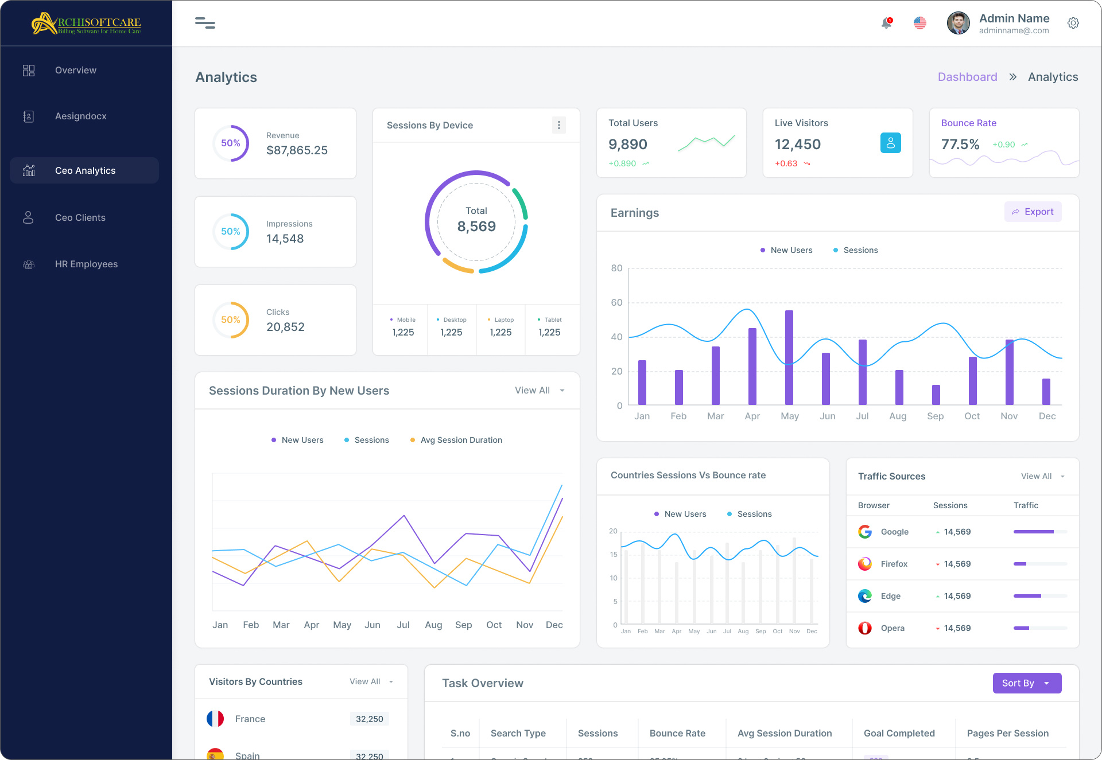Screen dimensions: 1102x760
Task: Open the language flag menu
Action: coord(920,23)
